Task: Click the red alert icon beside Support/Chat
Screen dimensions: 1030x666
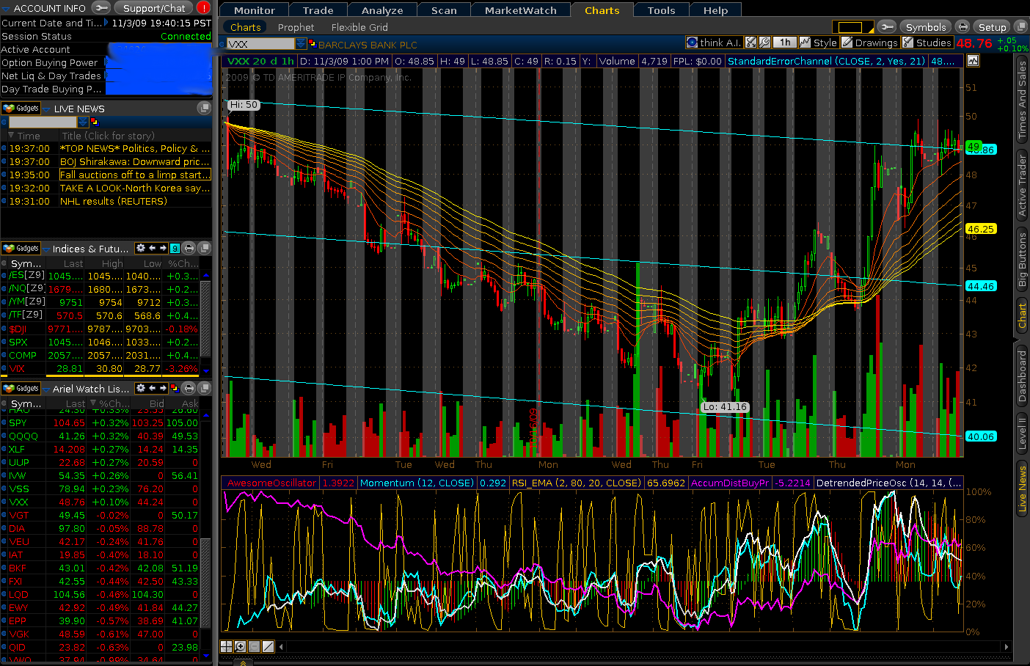Action: (x=203, y=8)
